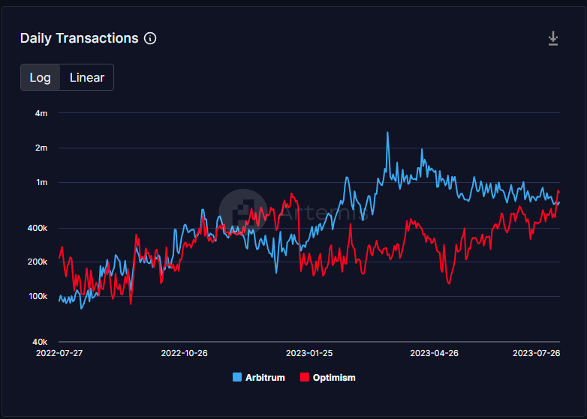Click the blue Arbitrum legend swatch
Viewport: 587px width, 419px height.
pos(237,378)
